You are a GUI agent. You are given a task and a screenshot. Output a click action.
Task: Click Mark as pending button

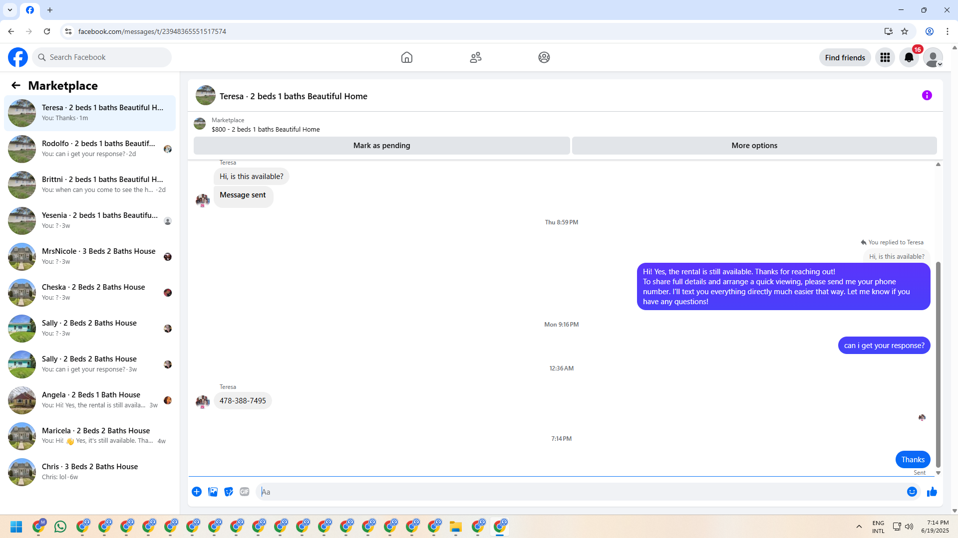pos(382,146)
